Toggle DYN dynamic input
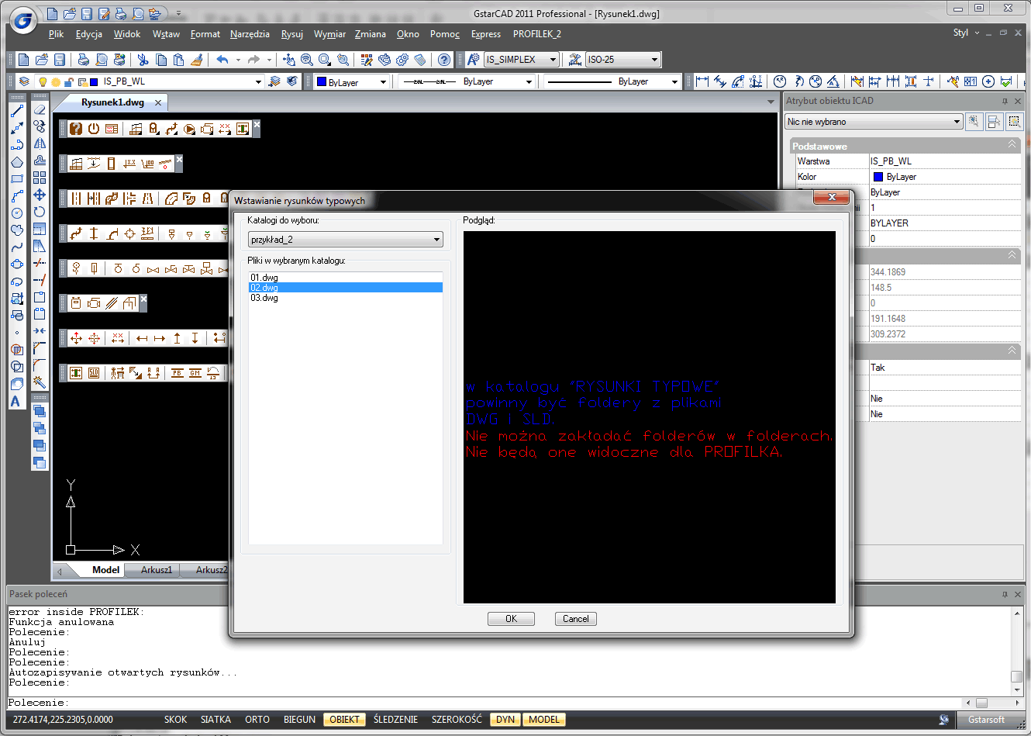 (x=505, y=720)
